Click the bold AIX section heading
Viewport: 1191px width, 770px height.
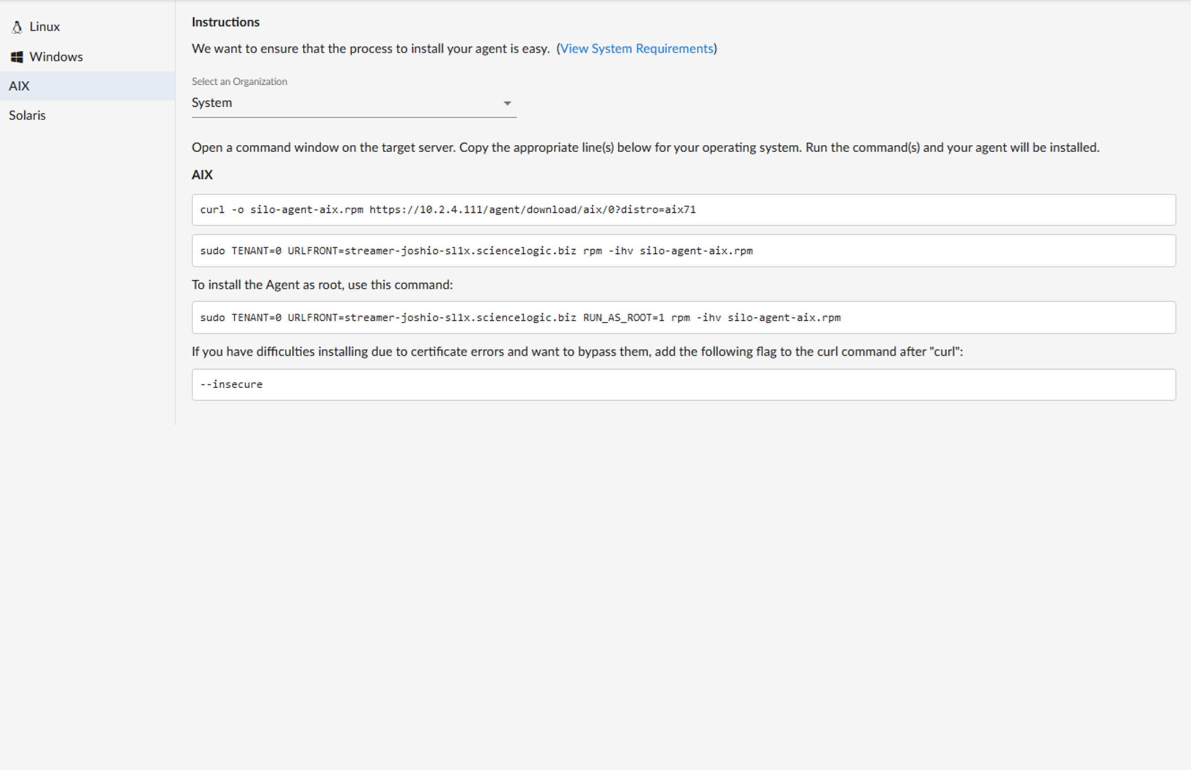click(202, 175)
